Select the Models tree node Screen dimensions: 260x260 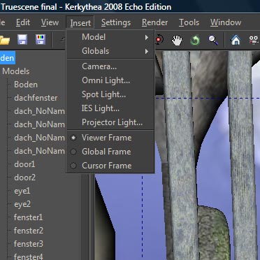pos(16,71)
